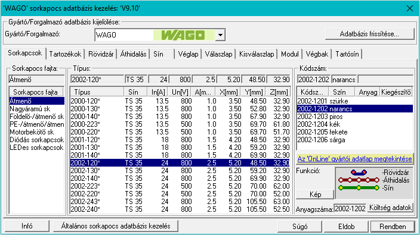
Task: Select row 2002-220* in type table
Action: click(180, 193)
